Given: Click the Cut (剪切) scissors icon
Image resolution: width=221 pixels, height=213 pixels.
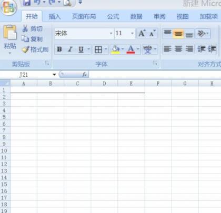Looking at the screenshot, I should click(x=25, y=28).
